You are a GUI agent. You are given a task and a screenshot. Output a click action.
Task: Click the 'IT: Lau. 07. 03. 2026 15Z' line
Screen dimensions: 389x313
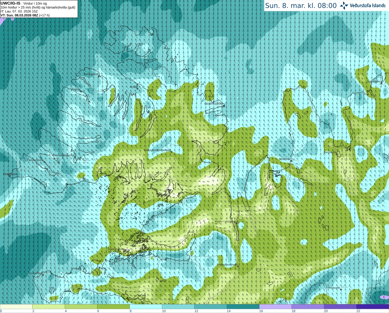(x=19, y=11)
